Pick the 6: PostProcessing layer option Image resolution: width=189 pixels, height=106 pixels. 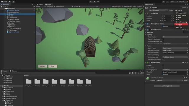[x=181, y=22]
